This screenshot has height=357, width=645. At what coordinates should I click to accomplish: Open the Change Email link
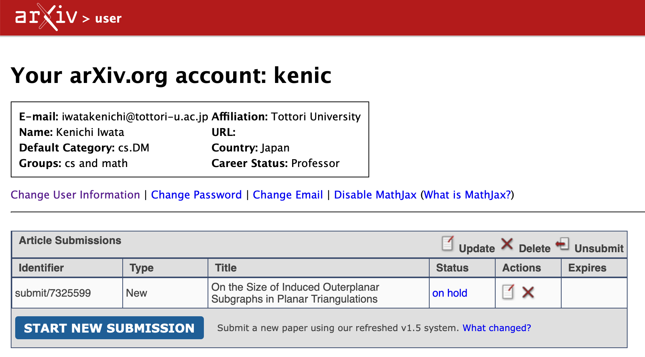pos(288,195)
